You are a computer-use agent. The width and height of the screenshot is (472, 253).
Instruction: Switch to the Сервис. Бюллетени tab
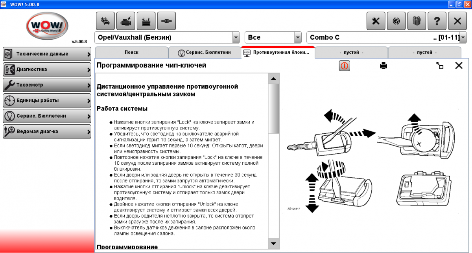tap(205, 53)
